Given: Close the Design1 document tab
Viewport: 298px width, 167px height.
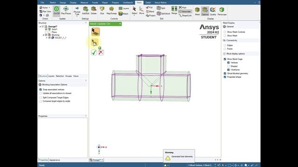Looking at the screenshot, I should pos(102,160).
